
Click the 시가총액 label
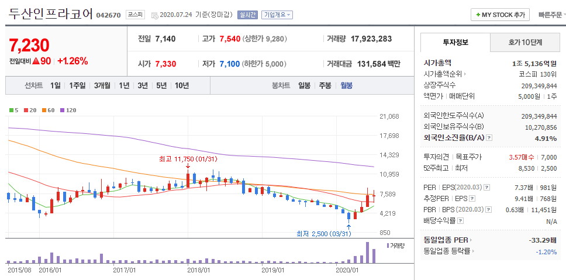point(437,63)
